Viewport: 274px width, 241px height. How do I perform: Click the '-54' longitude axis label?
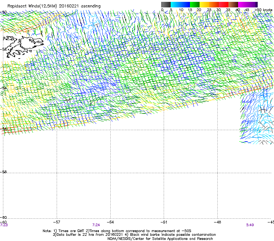pyautogui.click(x=110, y=222)
